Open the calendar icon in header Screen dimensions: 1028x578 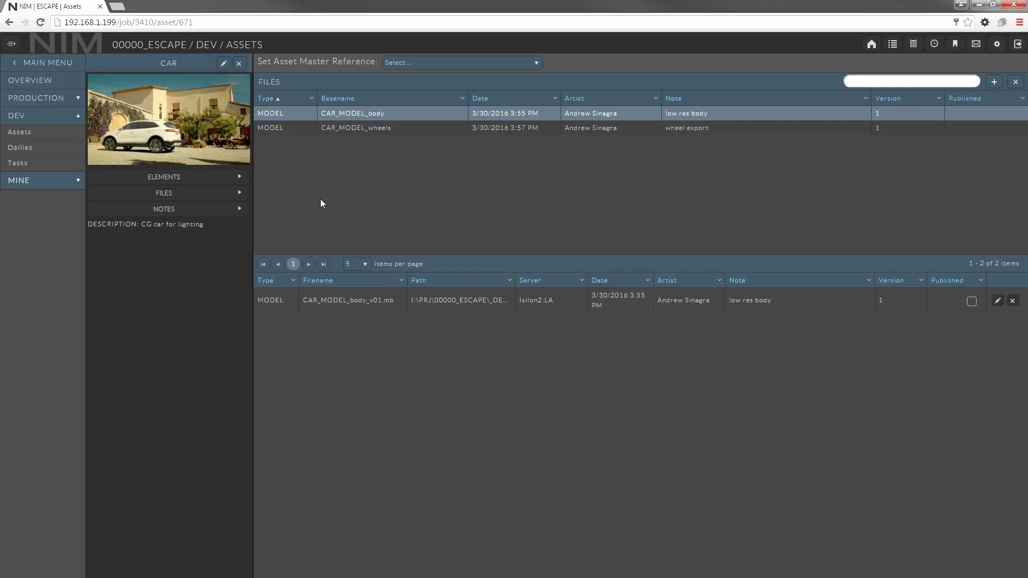click(913, 44)
